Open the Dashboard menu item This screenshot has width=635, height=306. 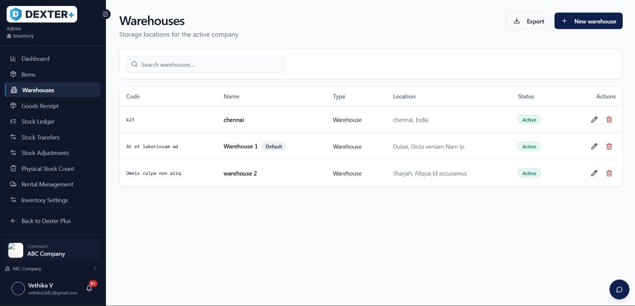click(x=53, y=59)
